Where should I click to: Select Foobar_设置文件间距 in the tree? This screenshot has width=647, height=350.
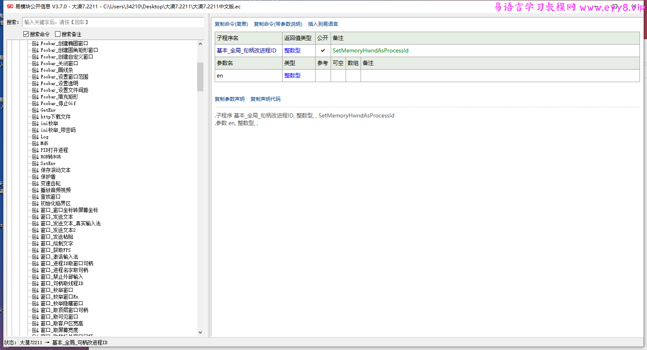tap(64, 90)
